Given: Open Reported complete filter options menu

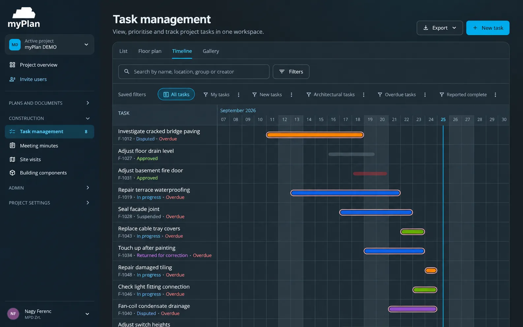Looking at the screenshot, I should point(495,95).
